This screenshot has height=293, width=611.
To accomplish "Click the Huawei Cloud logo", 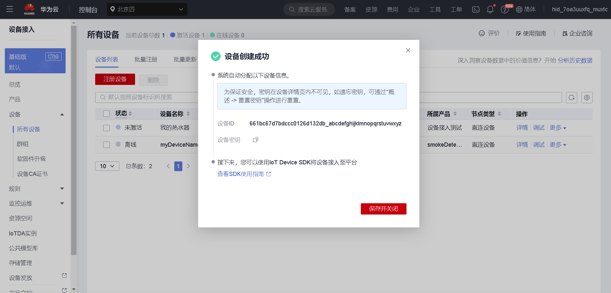I will click(x=41, y=9).
